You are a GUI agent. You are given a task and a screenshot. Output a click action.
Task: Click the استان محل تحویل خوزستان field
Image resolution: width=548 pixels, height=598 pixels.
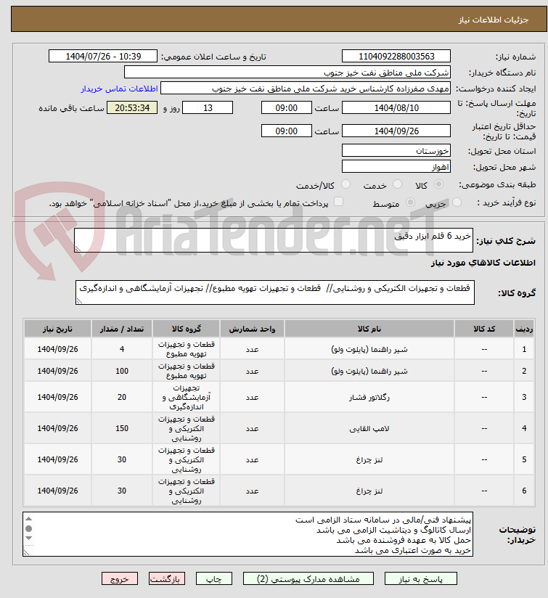(396, 150)
